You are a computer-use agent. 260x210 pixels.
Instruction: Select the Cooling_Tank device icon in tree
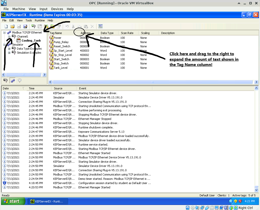click(19, 41)
